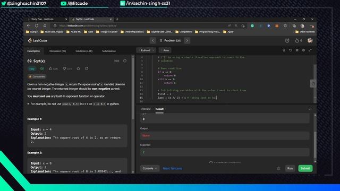340x191 pixels.
Task: Click the solved green checkmark icon
Action: pos(42,68)
